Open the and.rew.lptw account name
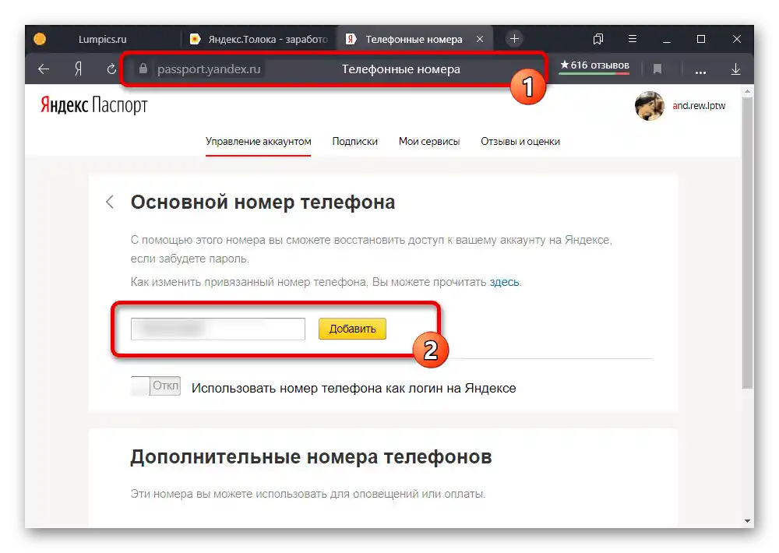779x553 pixels. pyautogui.click(x=699, y=106)
